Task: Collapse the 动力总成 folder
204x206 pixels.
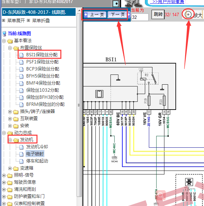Action: (4, 133)
